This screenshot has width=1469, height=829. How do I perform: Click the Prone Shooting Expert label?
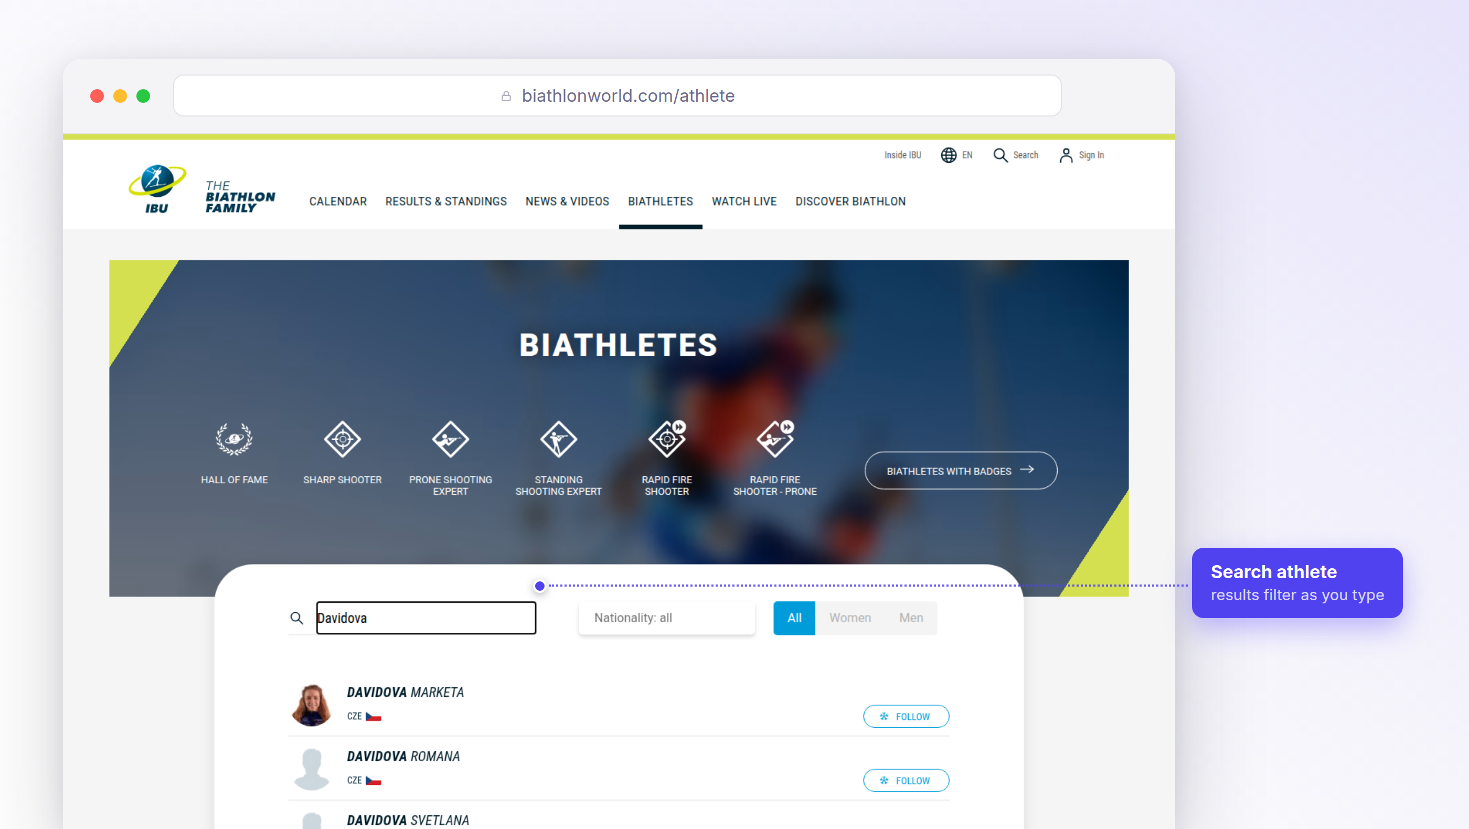pyautogui.click(x=451, y=485)
